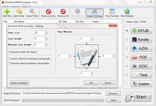
Task: Select the AZW radio button
Action: pos(127,48)
